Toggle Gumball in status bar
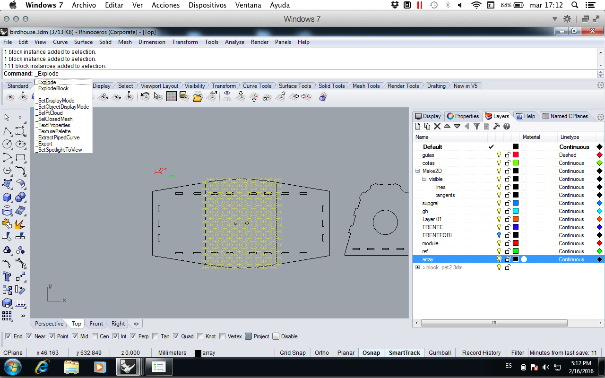 440,353
